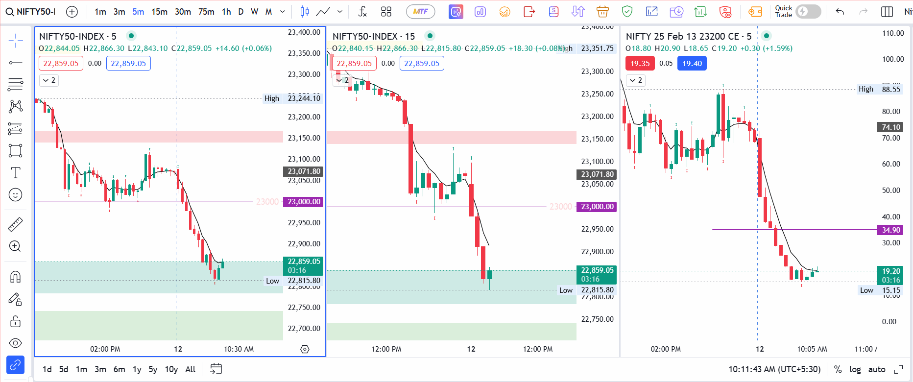Undo the last chart action
913x382 pixels.
[840, 11]
